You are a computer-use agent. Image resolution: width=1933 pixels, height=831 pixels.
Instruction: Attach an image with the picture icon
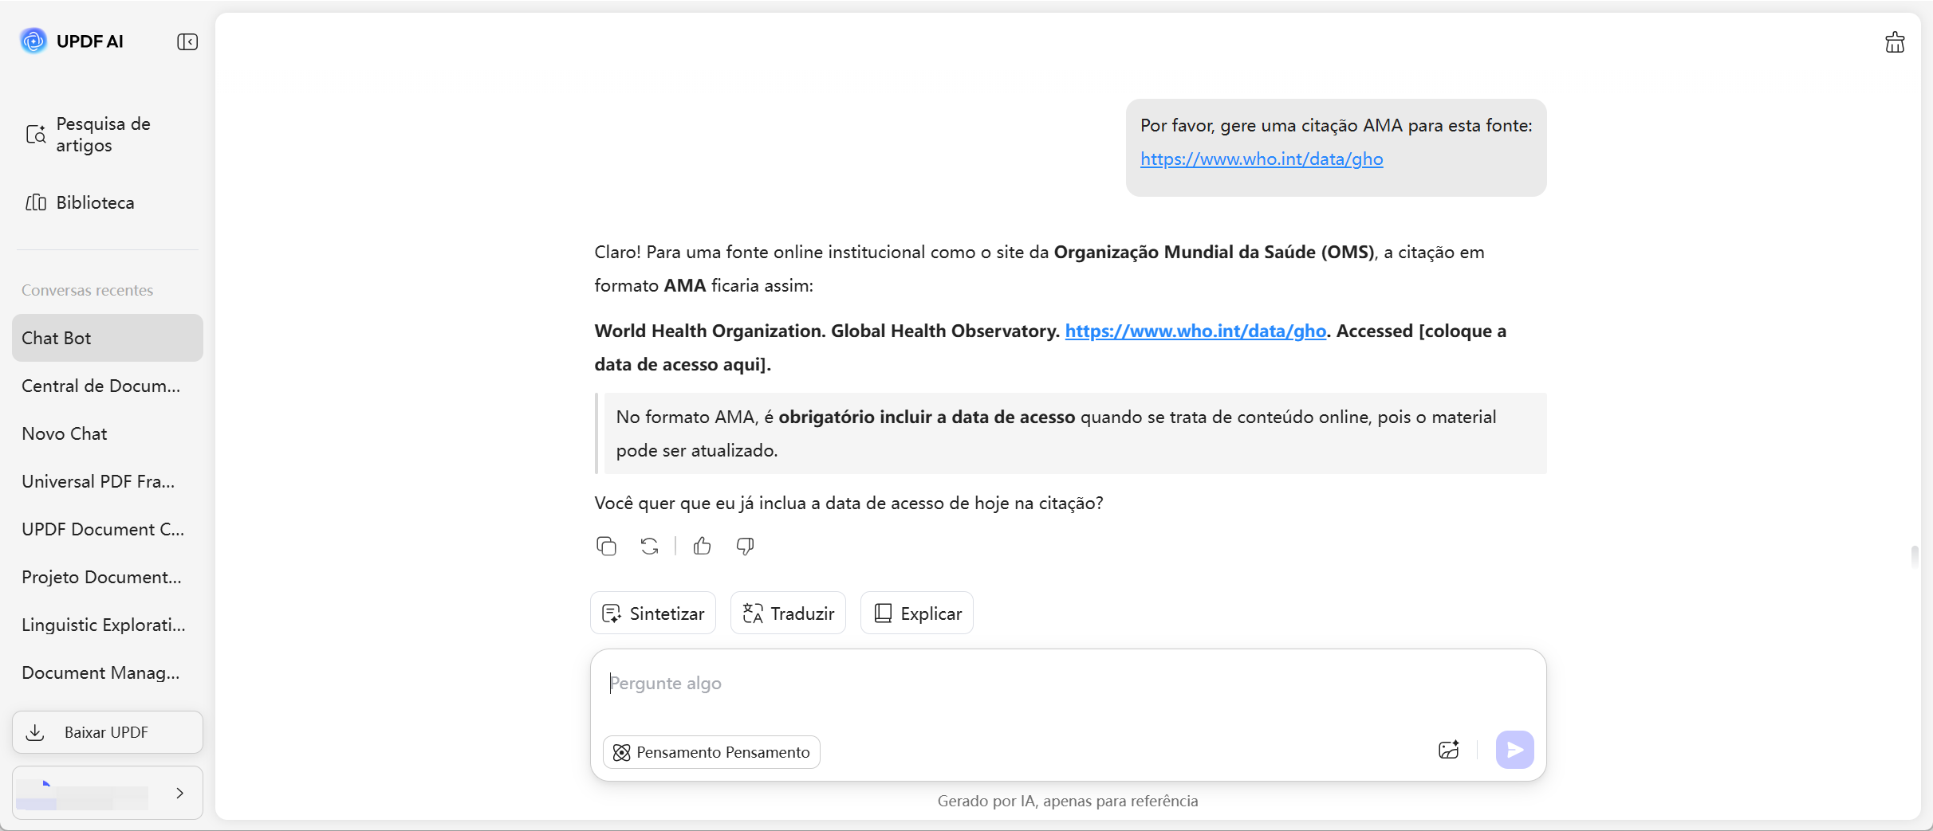[x=1448, y=750]
